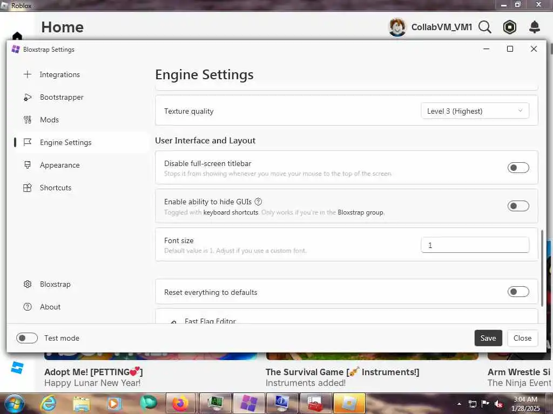
Task: Click the CollabVM_VM1 avatar picture
Action: pyautogui.click(x=397, y=27)
